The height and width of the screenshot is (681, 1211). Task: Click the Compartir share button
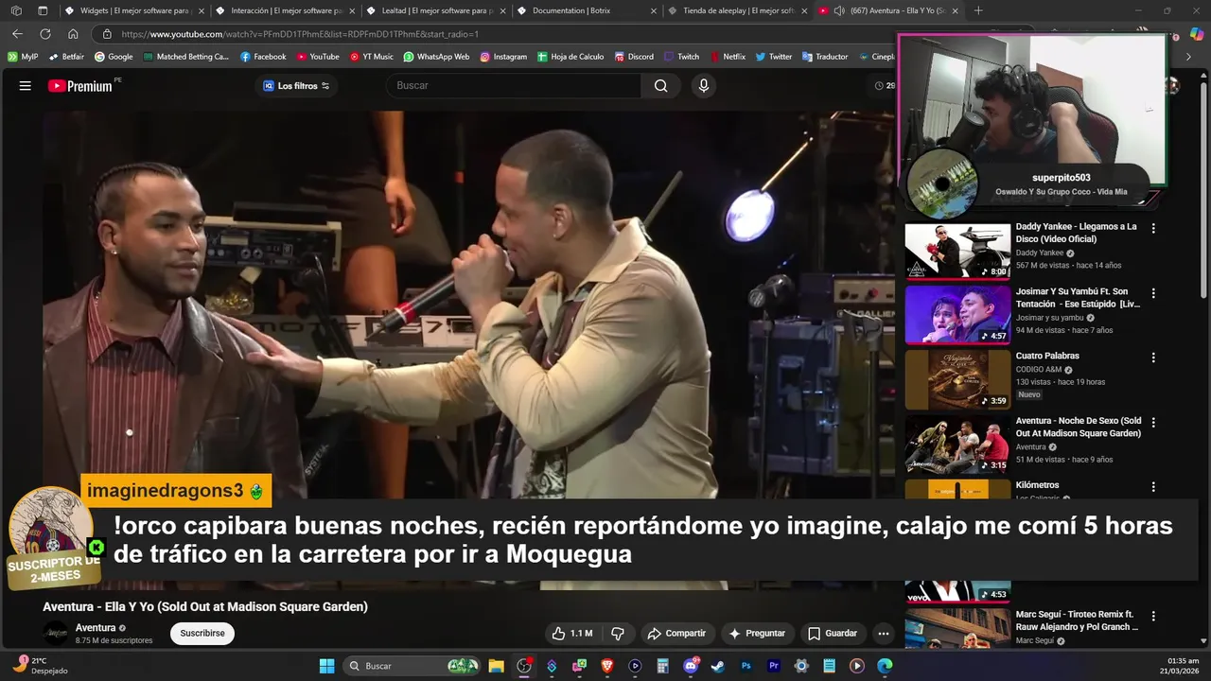[x=676, y=634]
